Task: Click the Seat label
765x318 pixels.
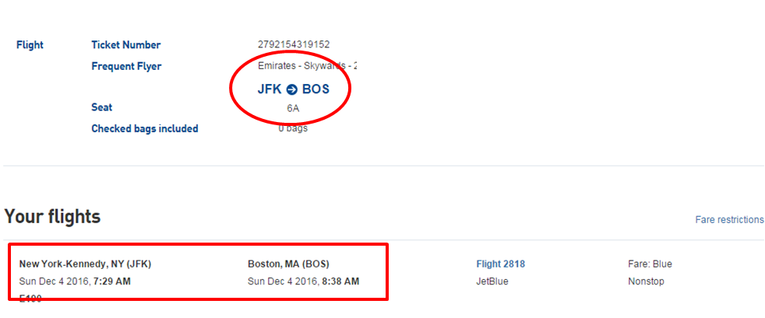Action: 102,107
